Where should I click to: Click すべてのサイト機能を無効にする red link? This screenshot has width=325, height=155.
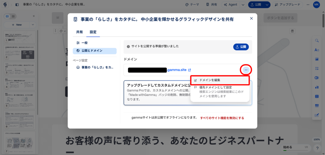point(222,118)
